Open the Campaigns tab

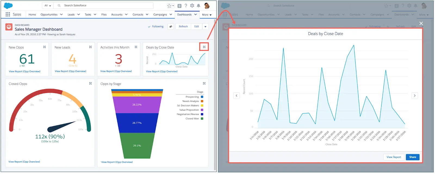tap(160, 14)
